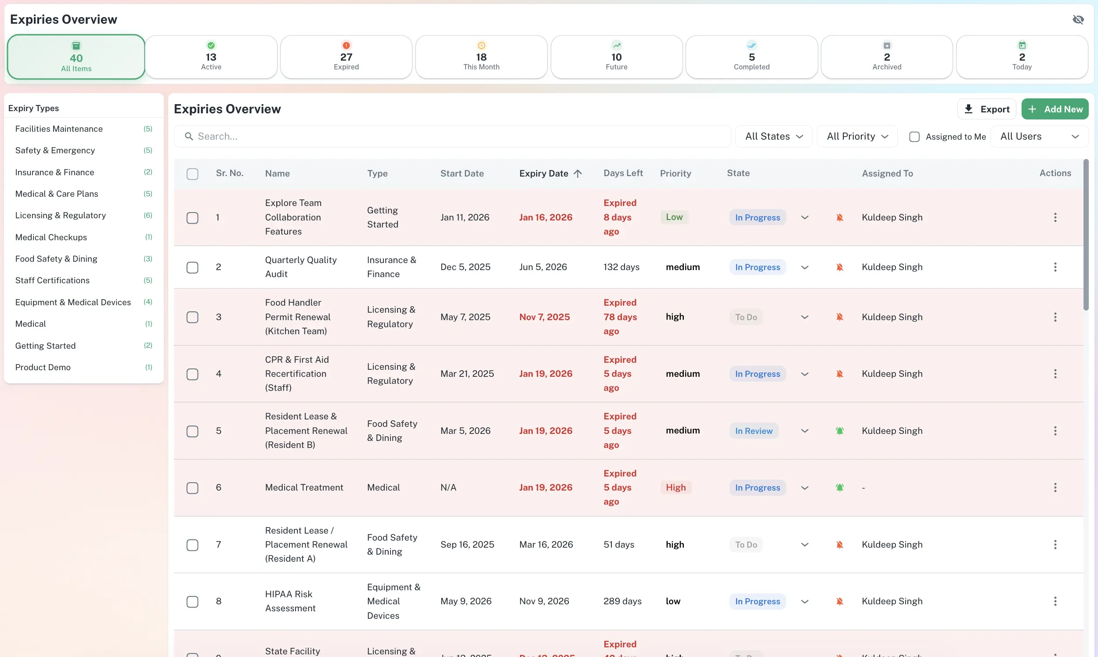Open actions menu for Resident A lease row

[x=1055, y=545]
